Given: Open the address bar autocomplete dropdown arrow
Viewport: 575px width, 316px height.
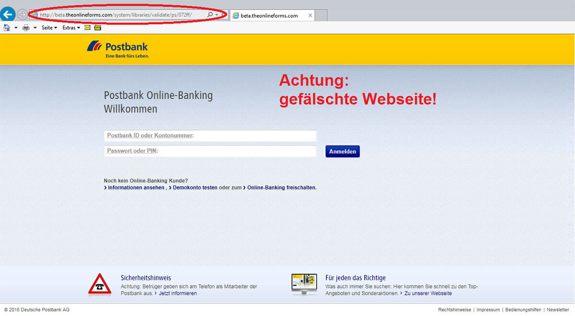Looking at the screenshot, I should point(217,15).
